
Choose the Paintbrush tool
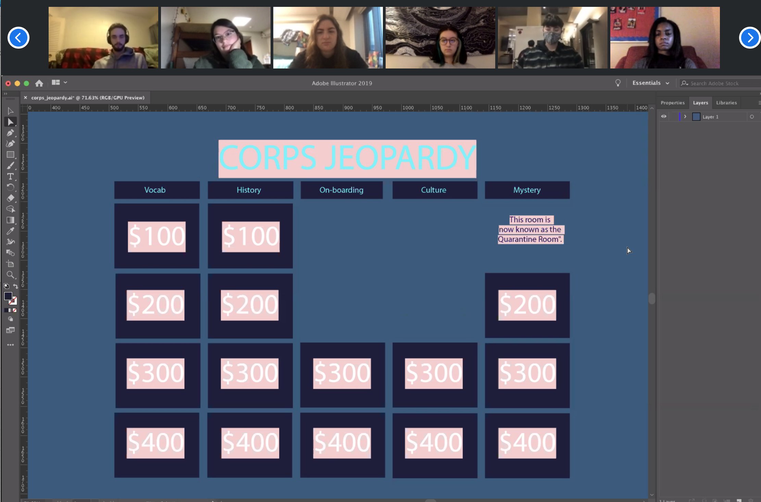coord(10,166)
